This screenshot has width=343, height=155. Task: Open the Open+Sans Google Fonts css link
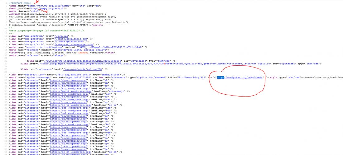click(x=154, y=64)
